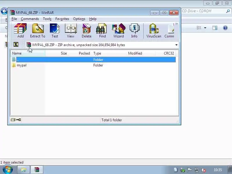Open the Windows Start menu
The image size is (232, 174).
point(8,170)
